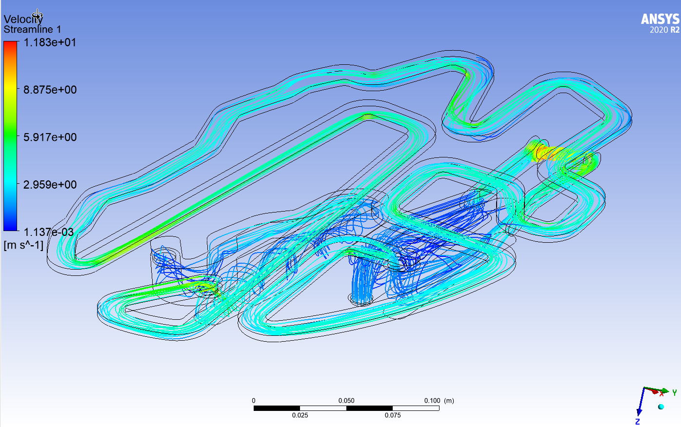Image resolution: width=681 pixels, height=427 pixels.
Task: Click the black-and-white scale ruler bar
Action: click(x=346, y=408)
